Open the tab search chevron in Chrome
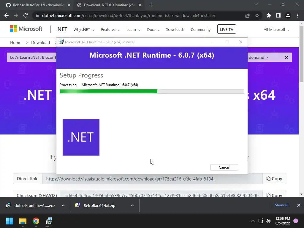This screenshot has height=228, width=304. [256, 4]
